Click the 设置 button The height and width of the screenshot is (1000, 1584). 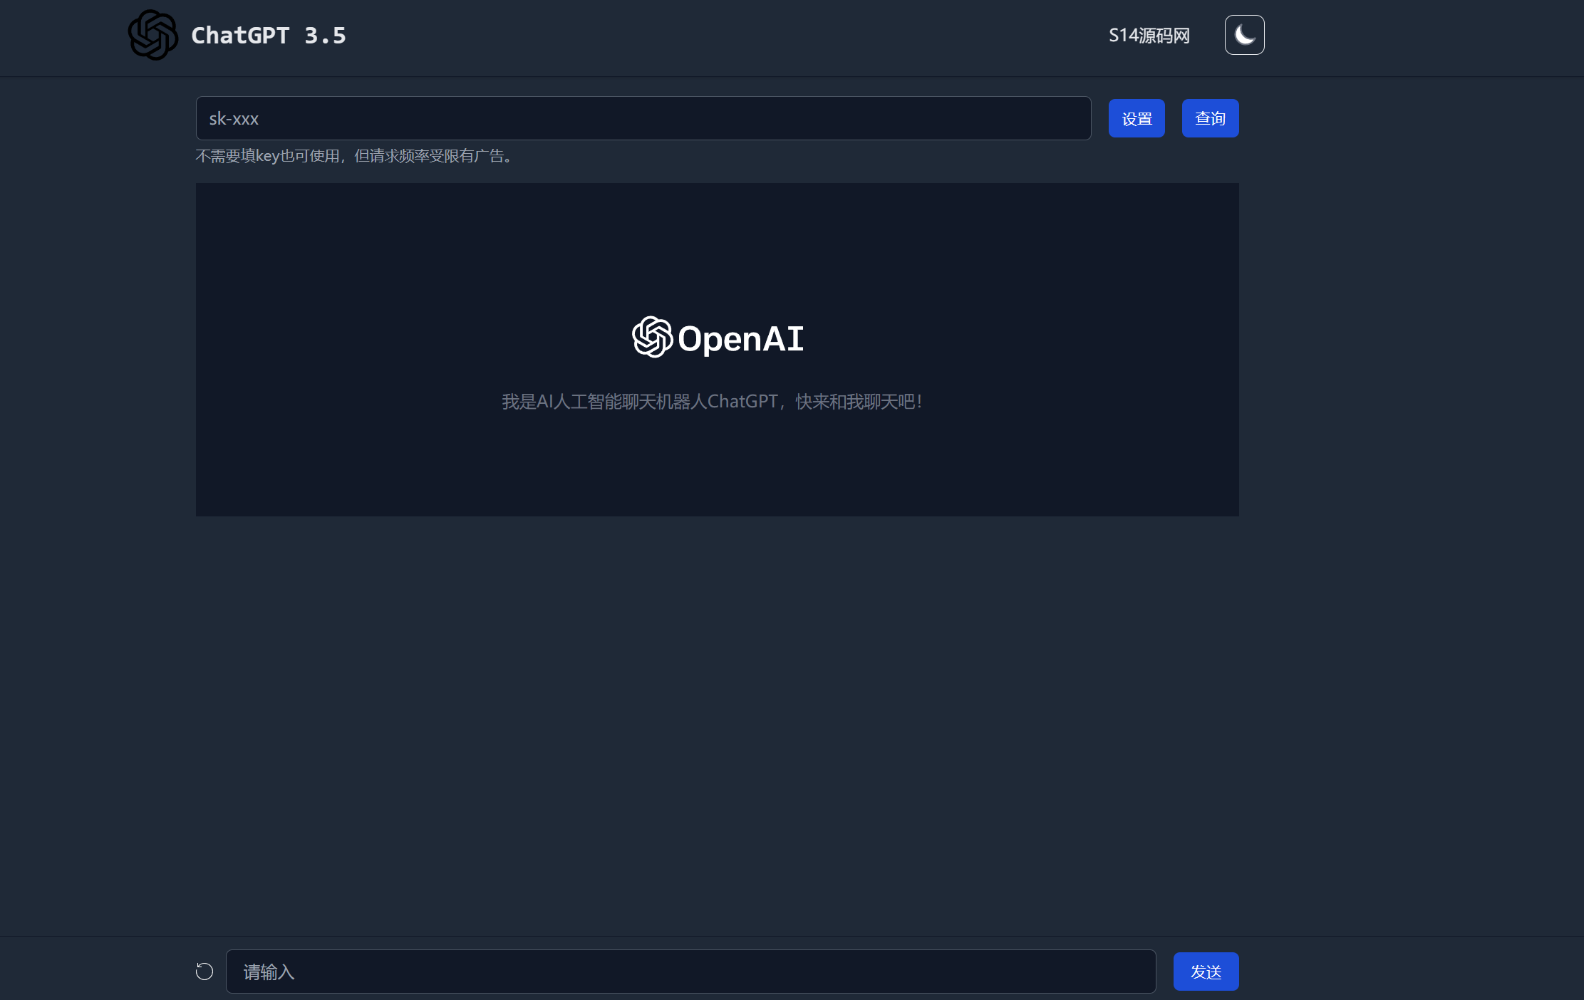tap(1137, 118)
